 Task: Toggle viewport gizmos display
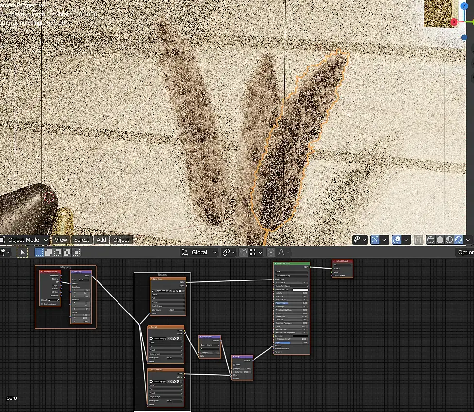point(375,240)
